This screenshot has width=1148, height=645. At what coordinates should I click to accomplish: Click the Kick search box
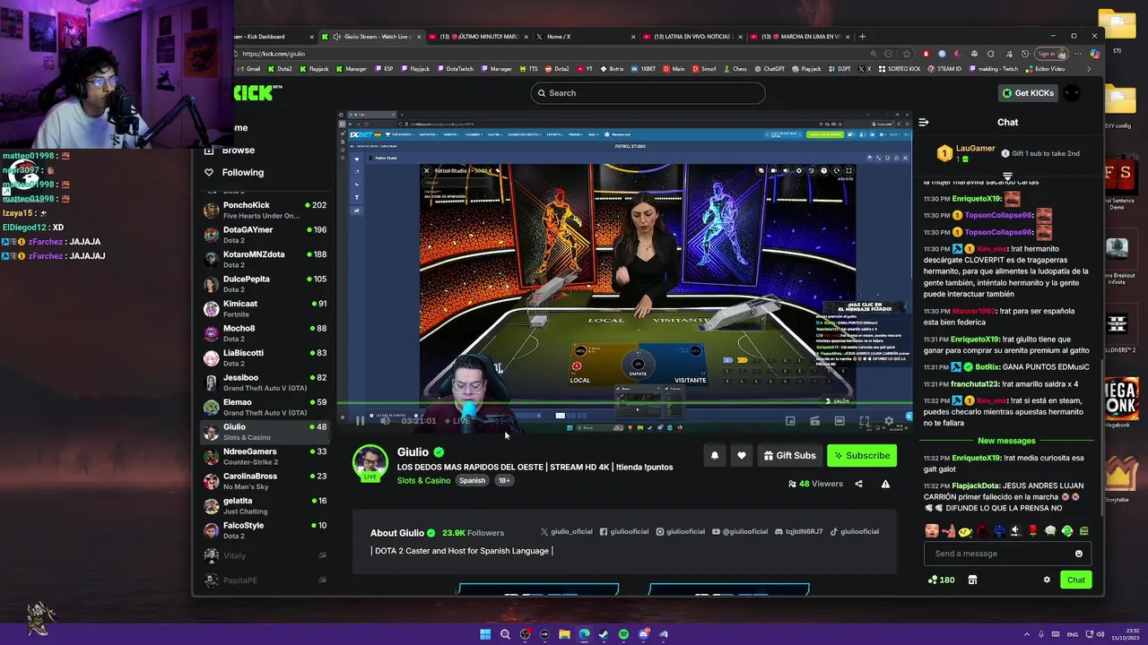coord(648,93)
